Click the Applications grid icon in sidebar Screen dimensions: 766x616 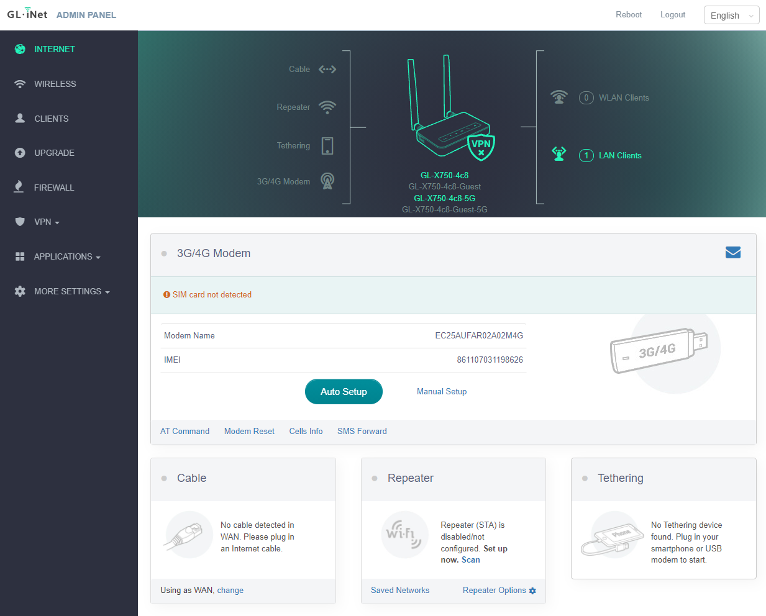click(x=20, y=256)
